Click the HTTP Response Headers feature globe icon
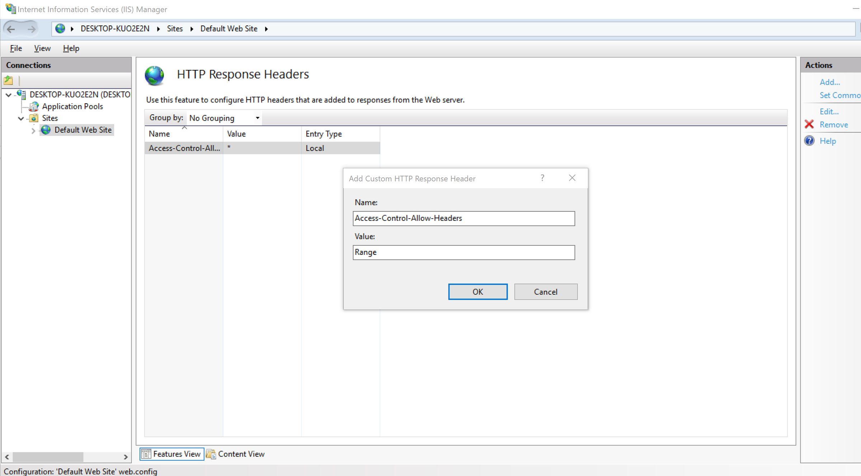861x476 pixels. point(154,76)
